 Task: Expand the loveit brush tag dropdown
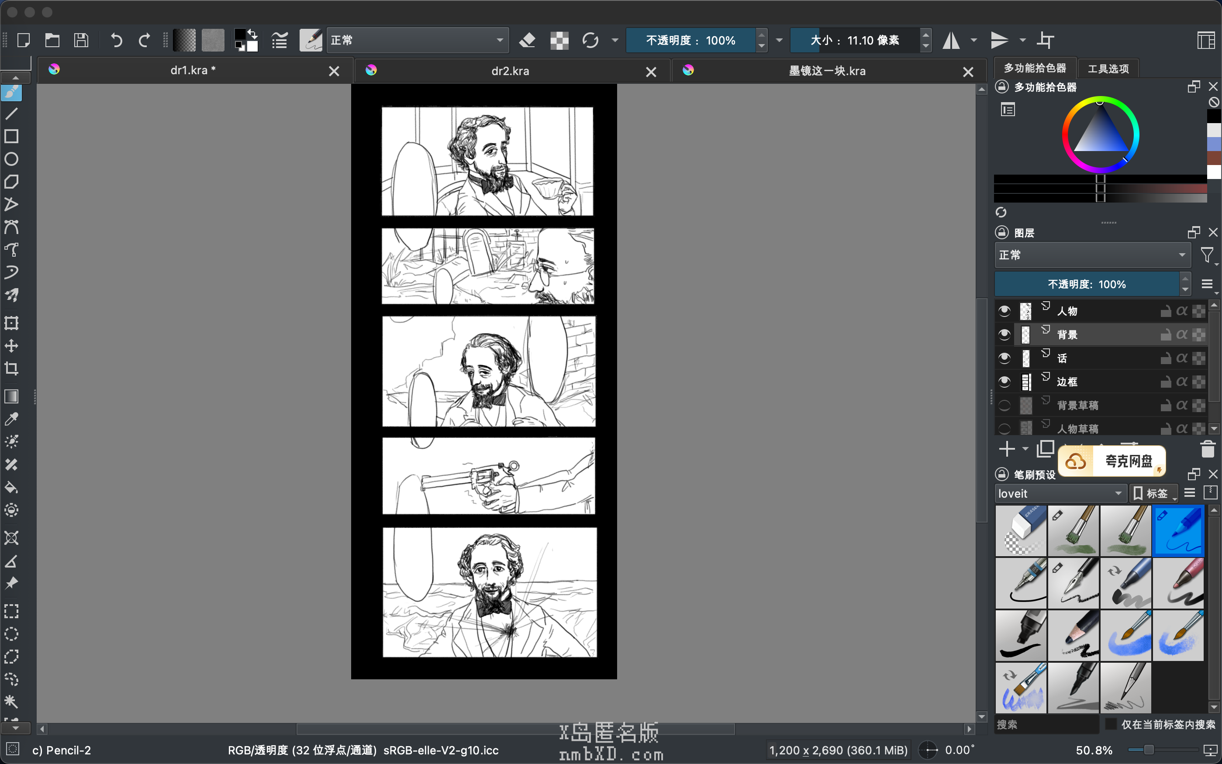[x=1060, y=494]
